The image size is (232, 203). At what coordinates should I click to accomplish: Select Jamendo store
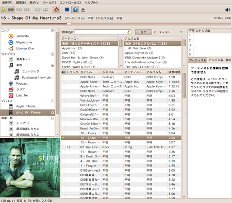pyautogui.click(x=23, y=36)
